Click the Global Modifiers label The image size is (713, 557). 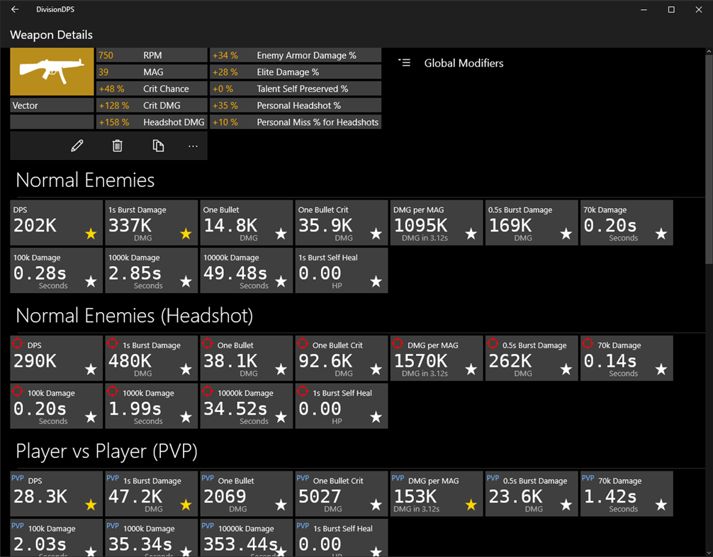coord(464,63)
